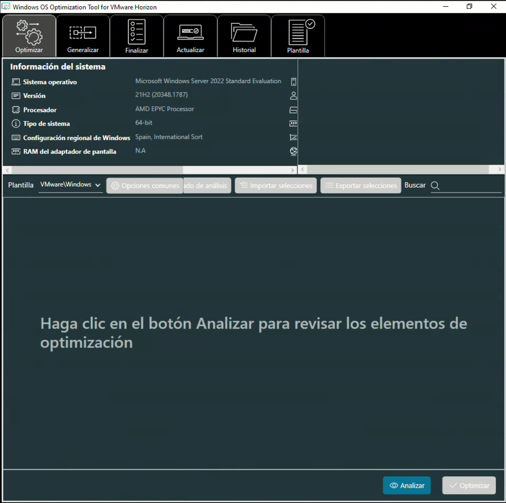The height and width of the screenshot is (503, 506).
Task: Click the Buscar magnifier icon
Action: (x=435, y=185)
